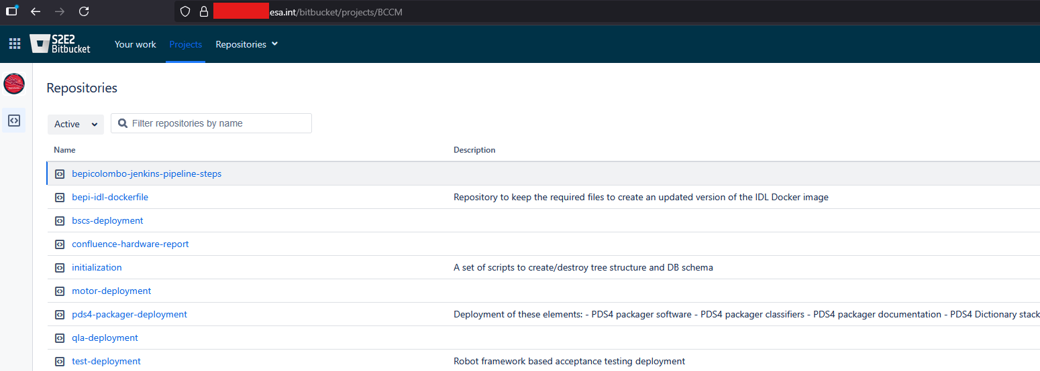Open the pds4-packager-deployment repository link
Screen dimensions: 1040x371
[129, 315]
